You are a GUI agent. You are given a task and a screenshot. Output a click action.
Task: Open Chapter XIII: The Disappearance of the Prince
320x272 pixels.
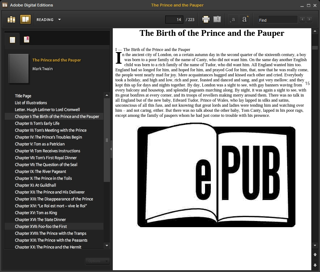(x=54, y=199)
